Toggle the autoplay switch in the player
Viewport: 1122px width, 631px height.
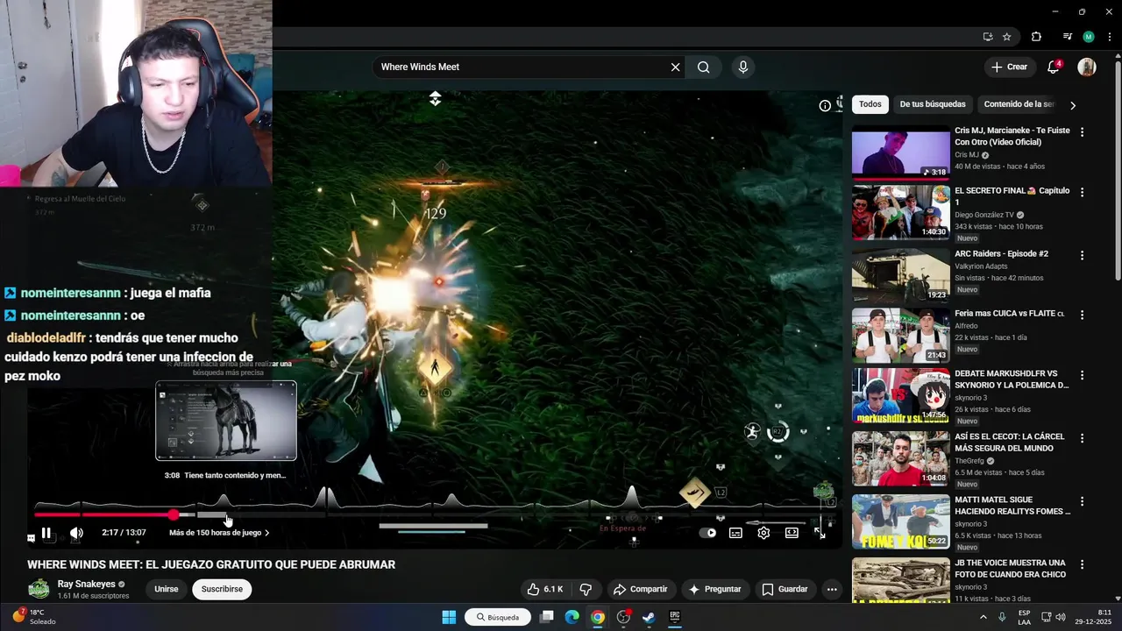click(708, 533)
